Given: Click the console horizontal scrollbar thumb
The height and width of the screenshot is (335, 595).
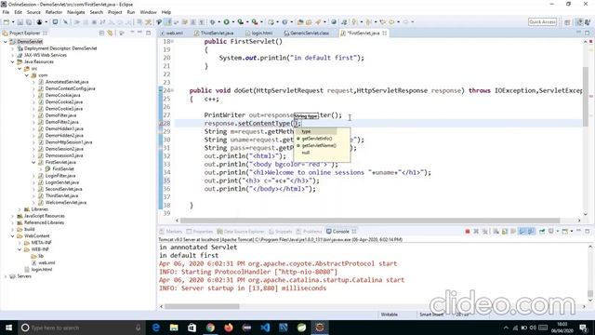Looking at the screenshot, I should coord(202,306).
